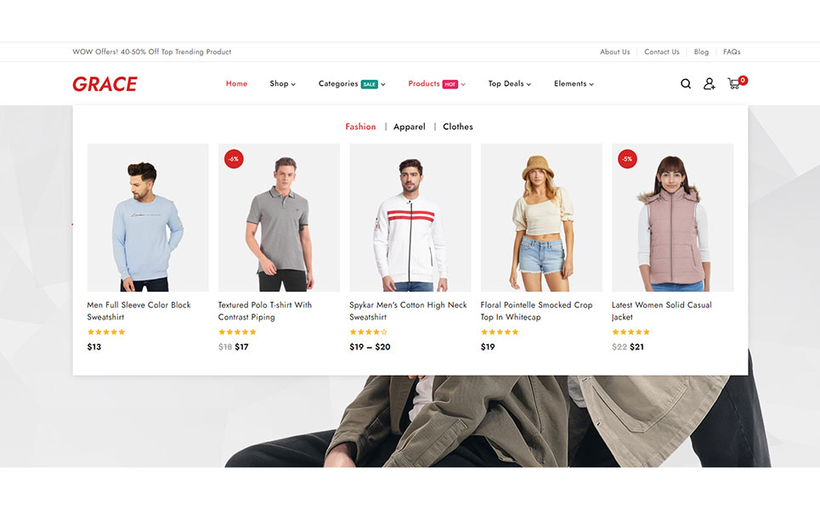Switch to the Apparel tab
This screenshot has width=820, height=510.
[x=410, y=127]
